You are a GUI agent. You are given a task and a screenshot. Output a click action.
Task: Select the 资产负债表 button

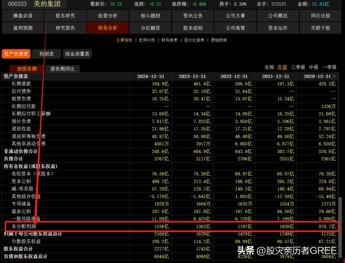16,54
